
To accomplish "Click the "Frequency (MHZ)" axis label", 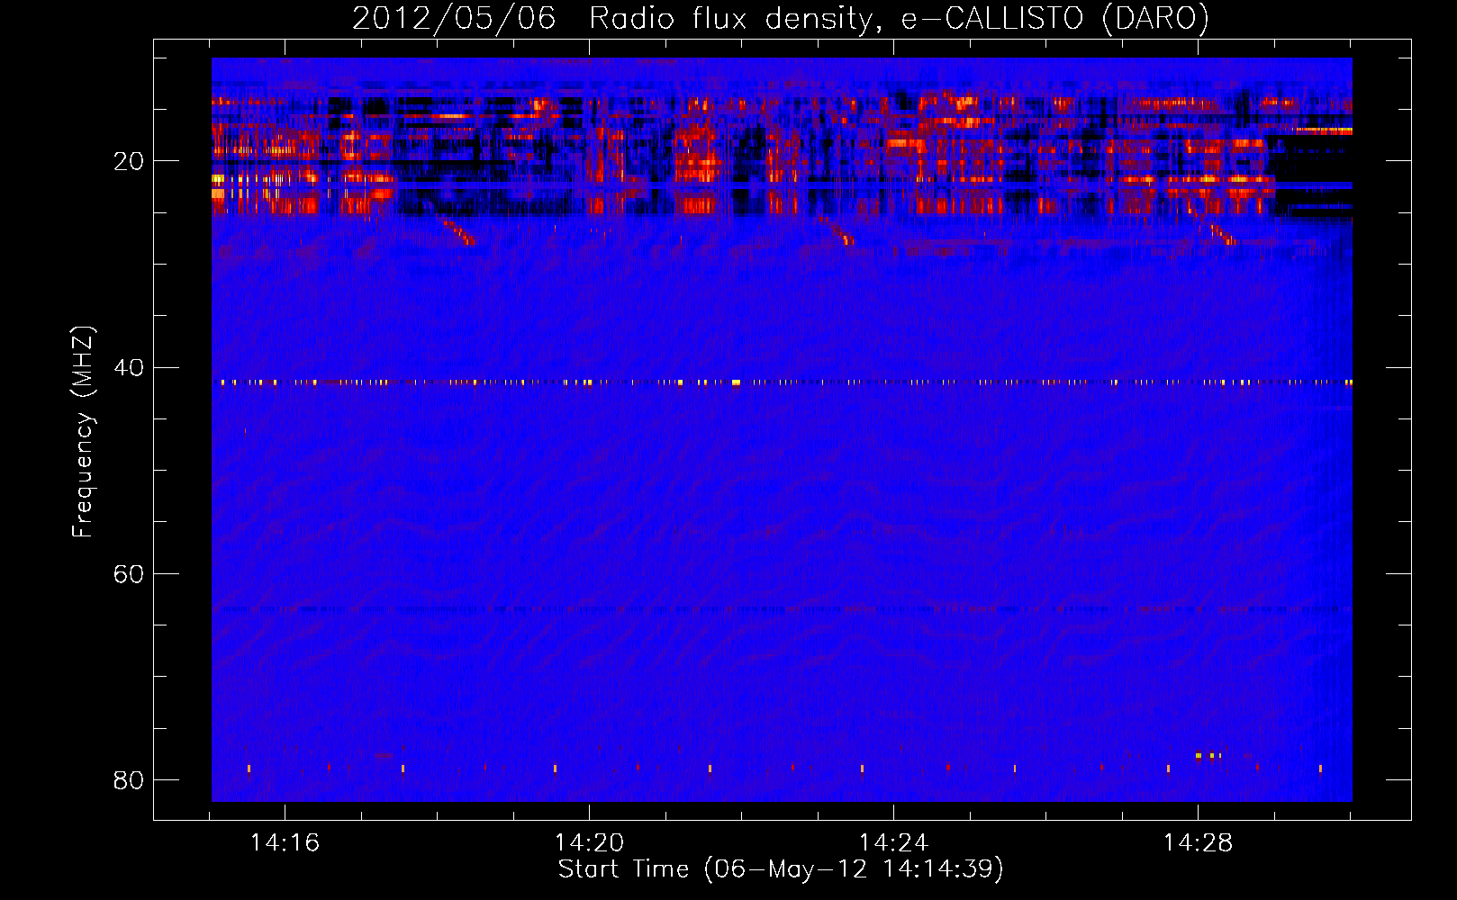I will (83, 432).
